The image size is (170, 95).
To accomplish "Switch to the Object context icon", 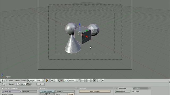I will (24, 84).
